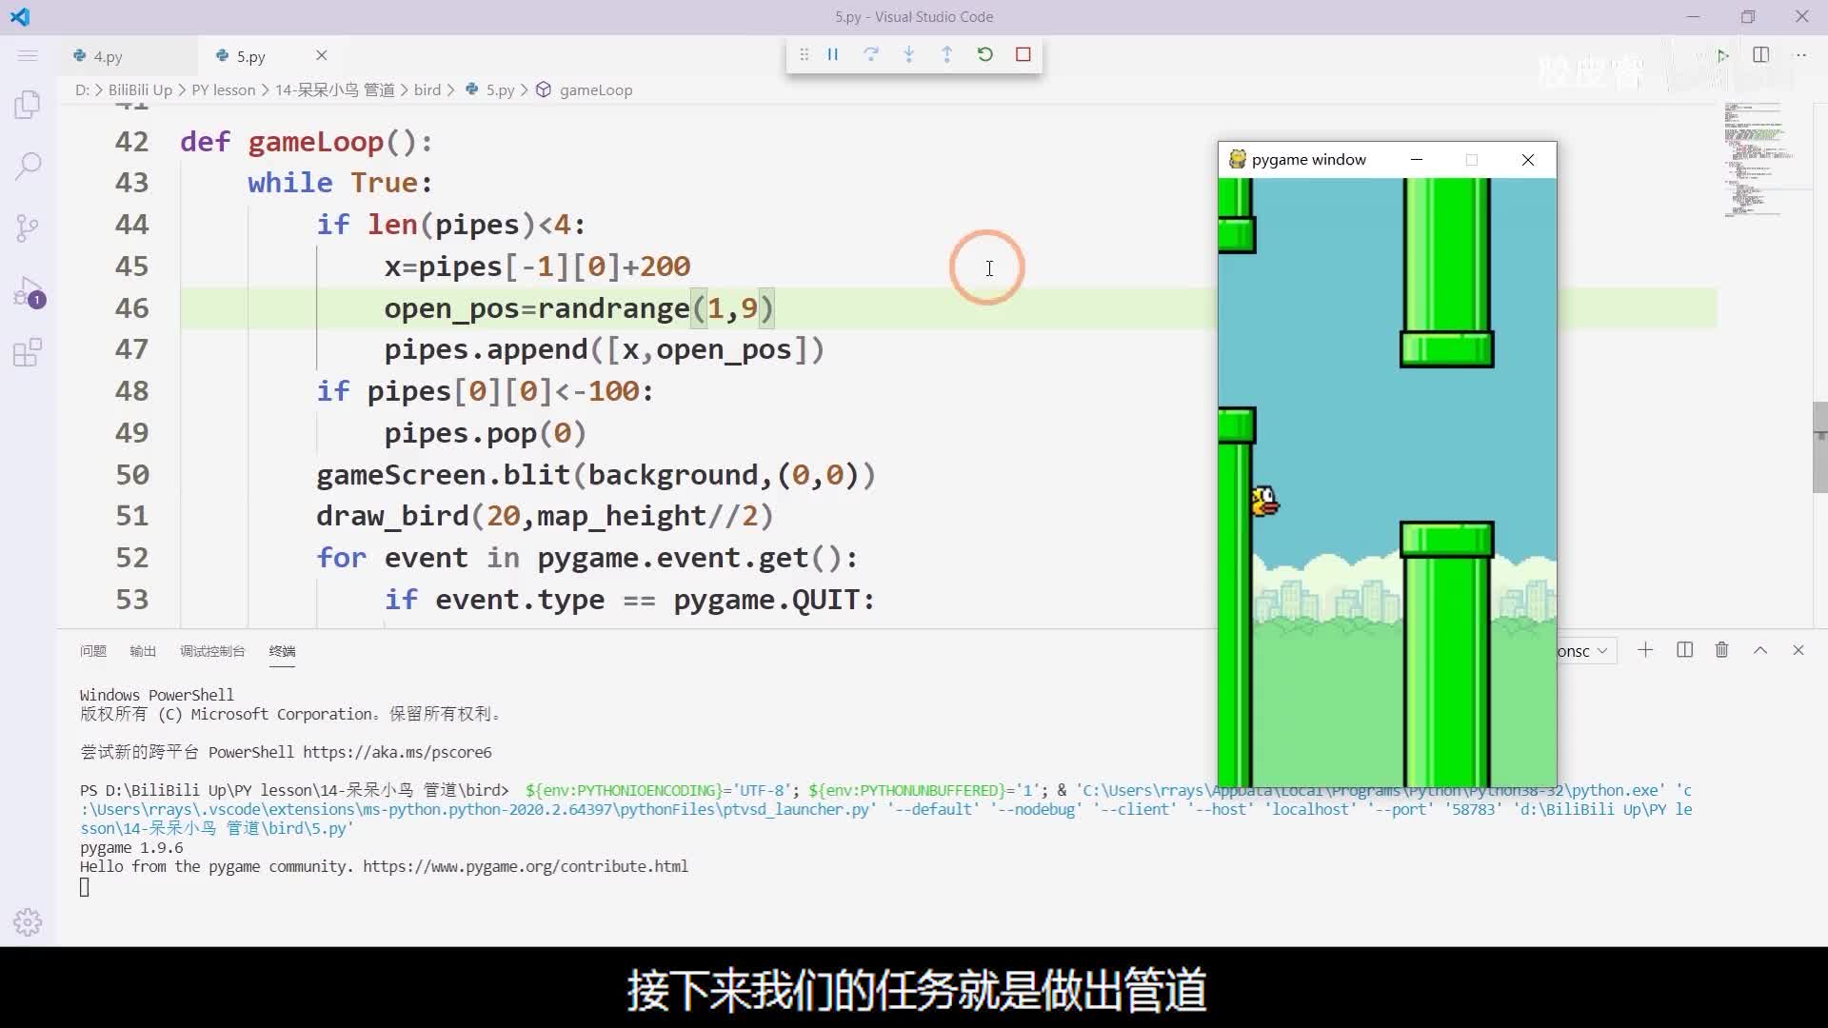The height and width of the screenshot is (1028, 1828).
Task: Stop the debug session
Action: [1023, 54]
